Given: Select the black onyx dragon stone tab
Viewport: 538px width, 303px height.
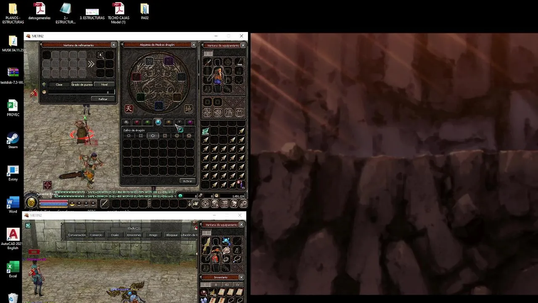Looking at the screenshot, I should pos(179,122).
